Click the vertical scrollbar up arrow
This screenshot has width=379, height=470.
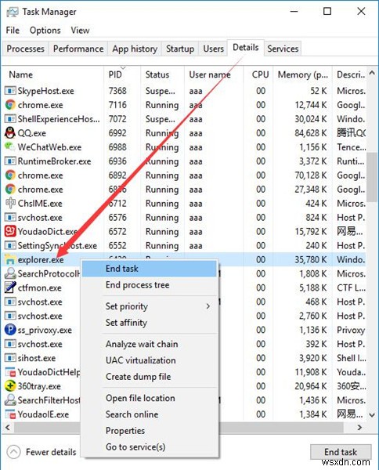pos(372,73)
